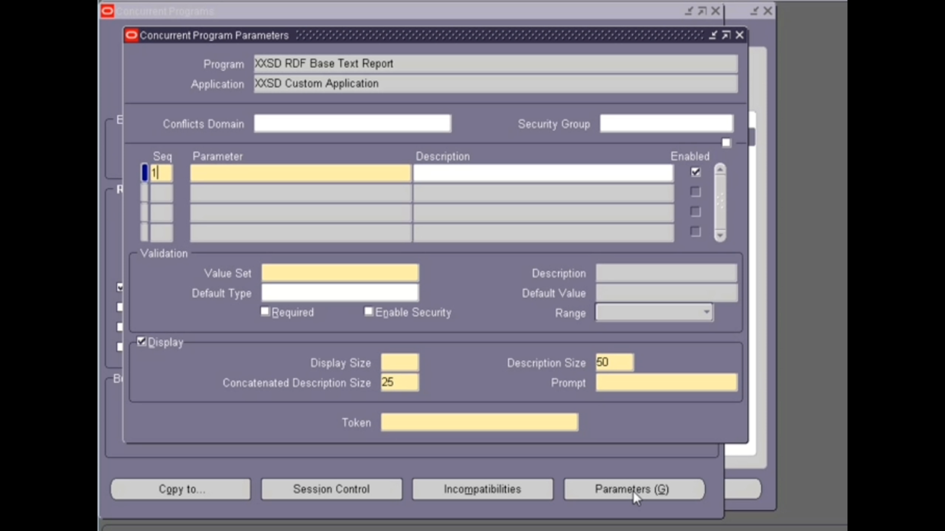Open the Range dropdown
This screenshot has height=531, width=945.
[x=708, y=312]
